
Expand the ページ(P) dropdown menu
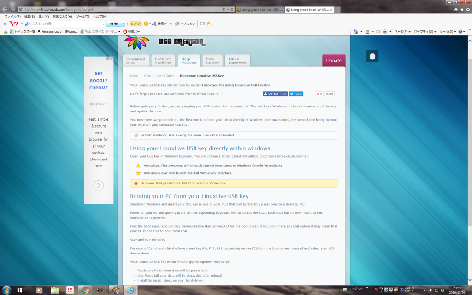click(x=402, y=32)
